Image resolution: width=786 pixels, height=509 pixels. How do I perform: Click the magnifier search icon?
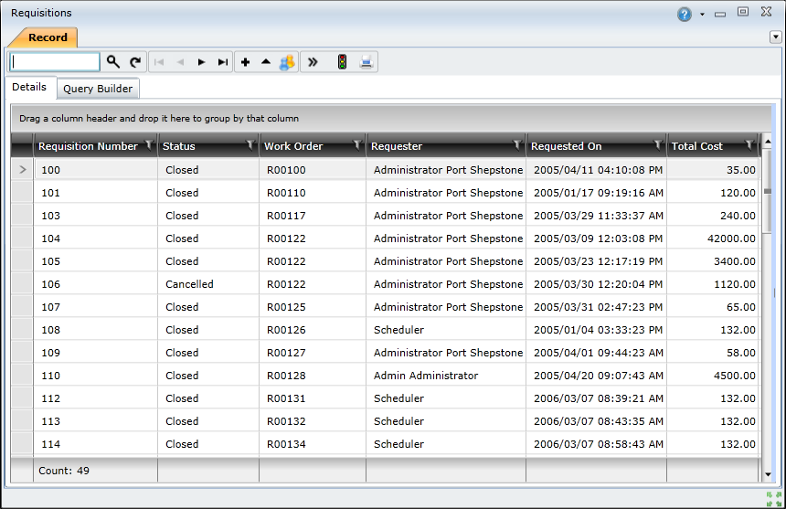[x=113, y=62]
